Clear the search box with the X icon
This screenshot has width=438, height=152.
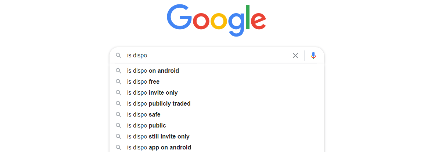click(295, 56)
